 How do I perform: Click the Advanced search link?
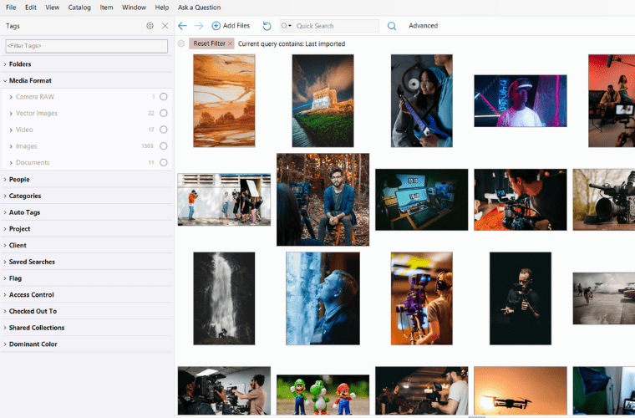tap(423, 26)
